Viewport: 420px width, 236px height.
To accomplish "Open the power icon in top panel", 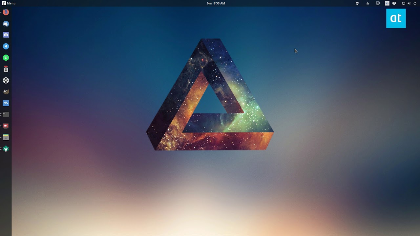I will click(415, 3).
